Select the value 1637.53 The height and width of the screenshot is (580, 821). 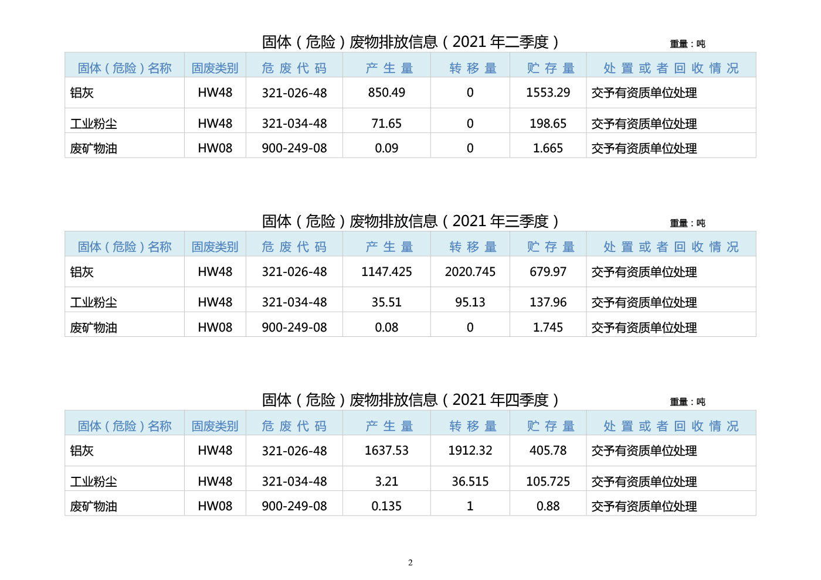386,451
